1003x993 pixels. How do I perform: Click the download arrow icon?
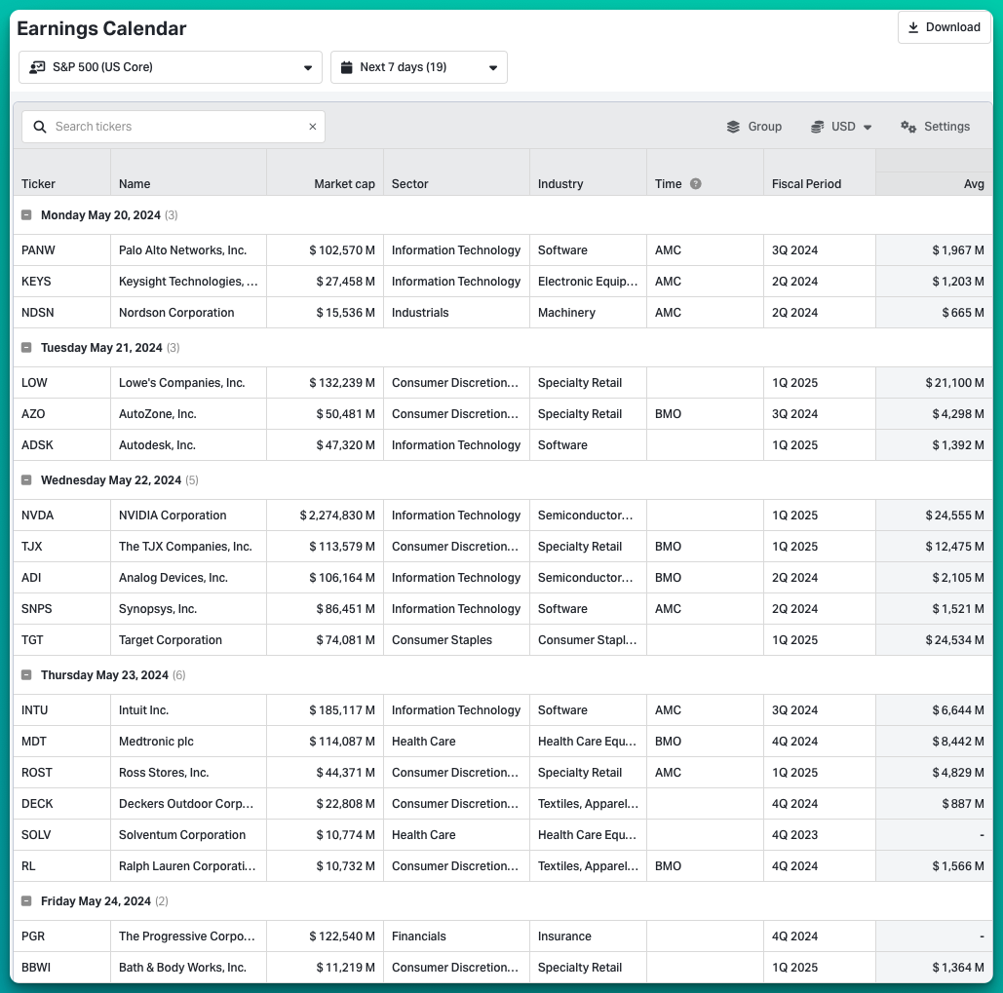pos(913,27)
